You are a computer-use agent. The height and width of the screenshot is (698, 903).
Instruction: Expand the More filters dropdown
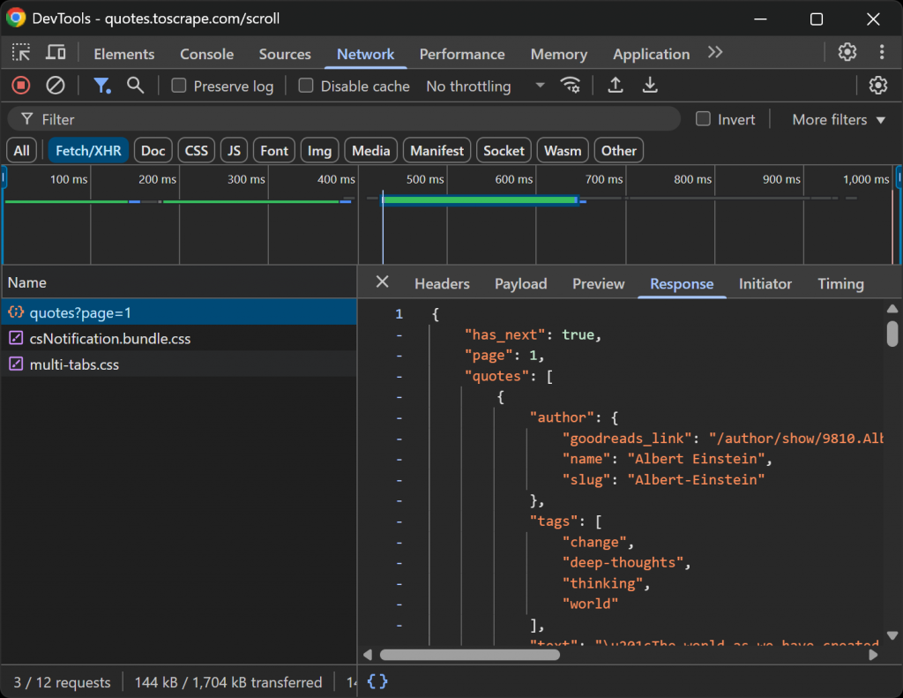pos(834,118)
